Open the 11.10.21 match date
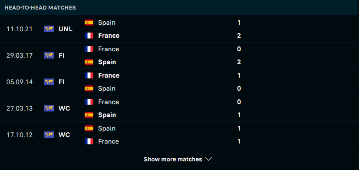Screen dimensions: 359x170 point(20,29)
